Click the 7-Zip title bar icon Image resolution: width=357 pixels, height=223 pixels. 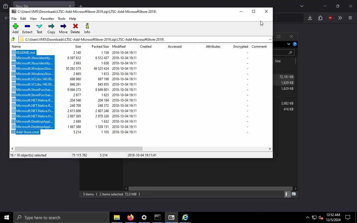(14, 11)
